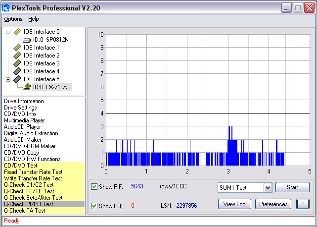Open the SUM1 Test dropdown arrow
Viewport: 317px width, 227px height.
coord(268,188)
